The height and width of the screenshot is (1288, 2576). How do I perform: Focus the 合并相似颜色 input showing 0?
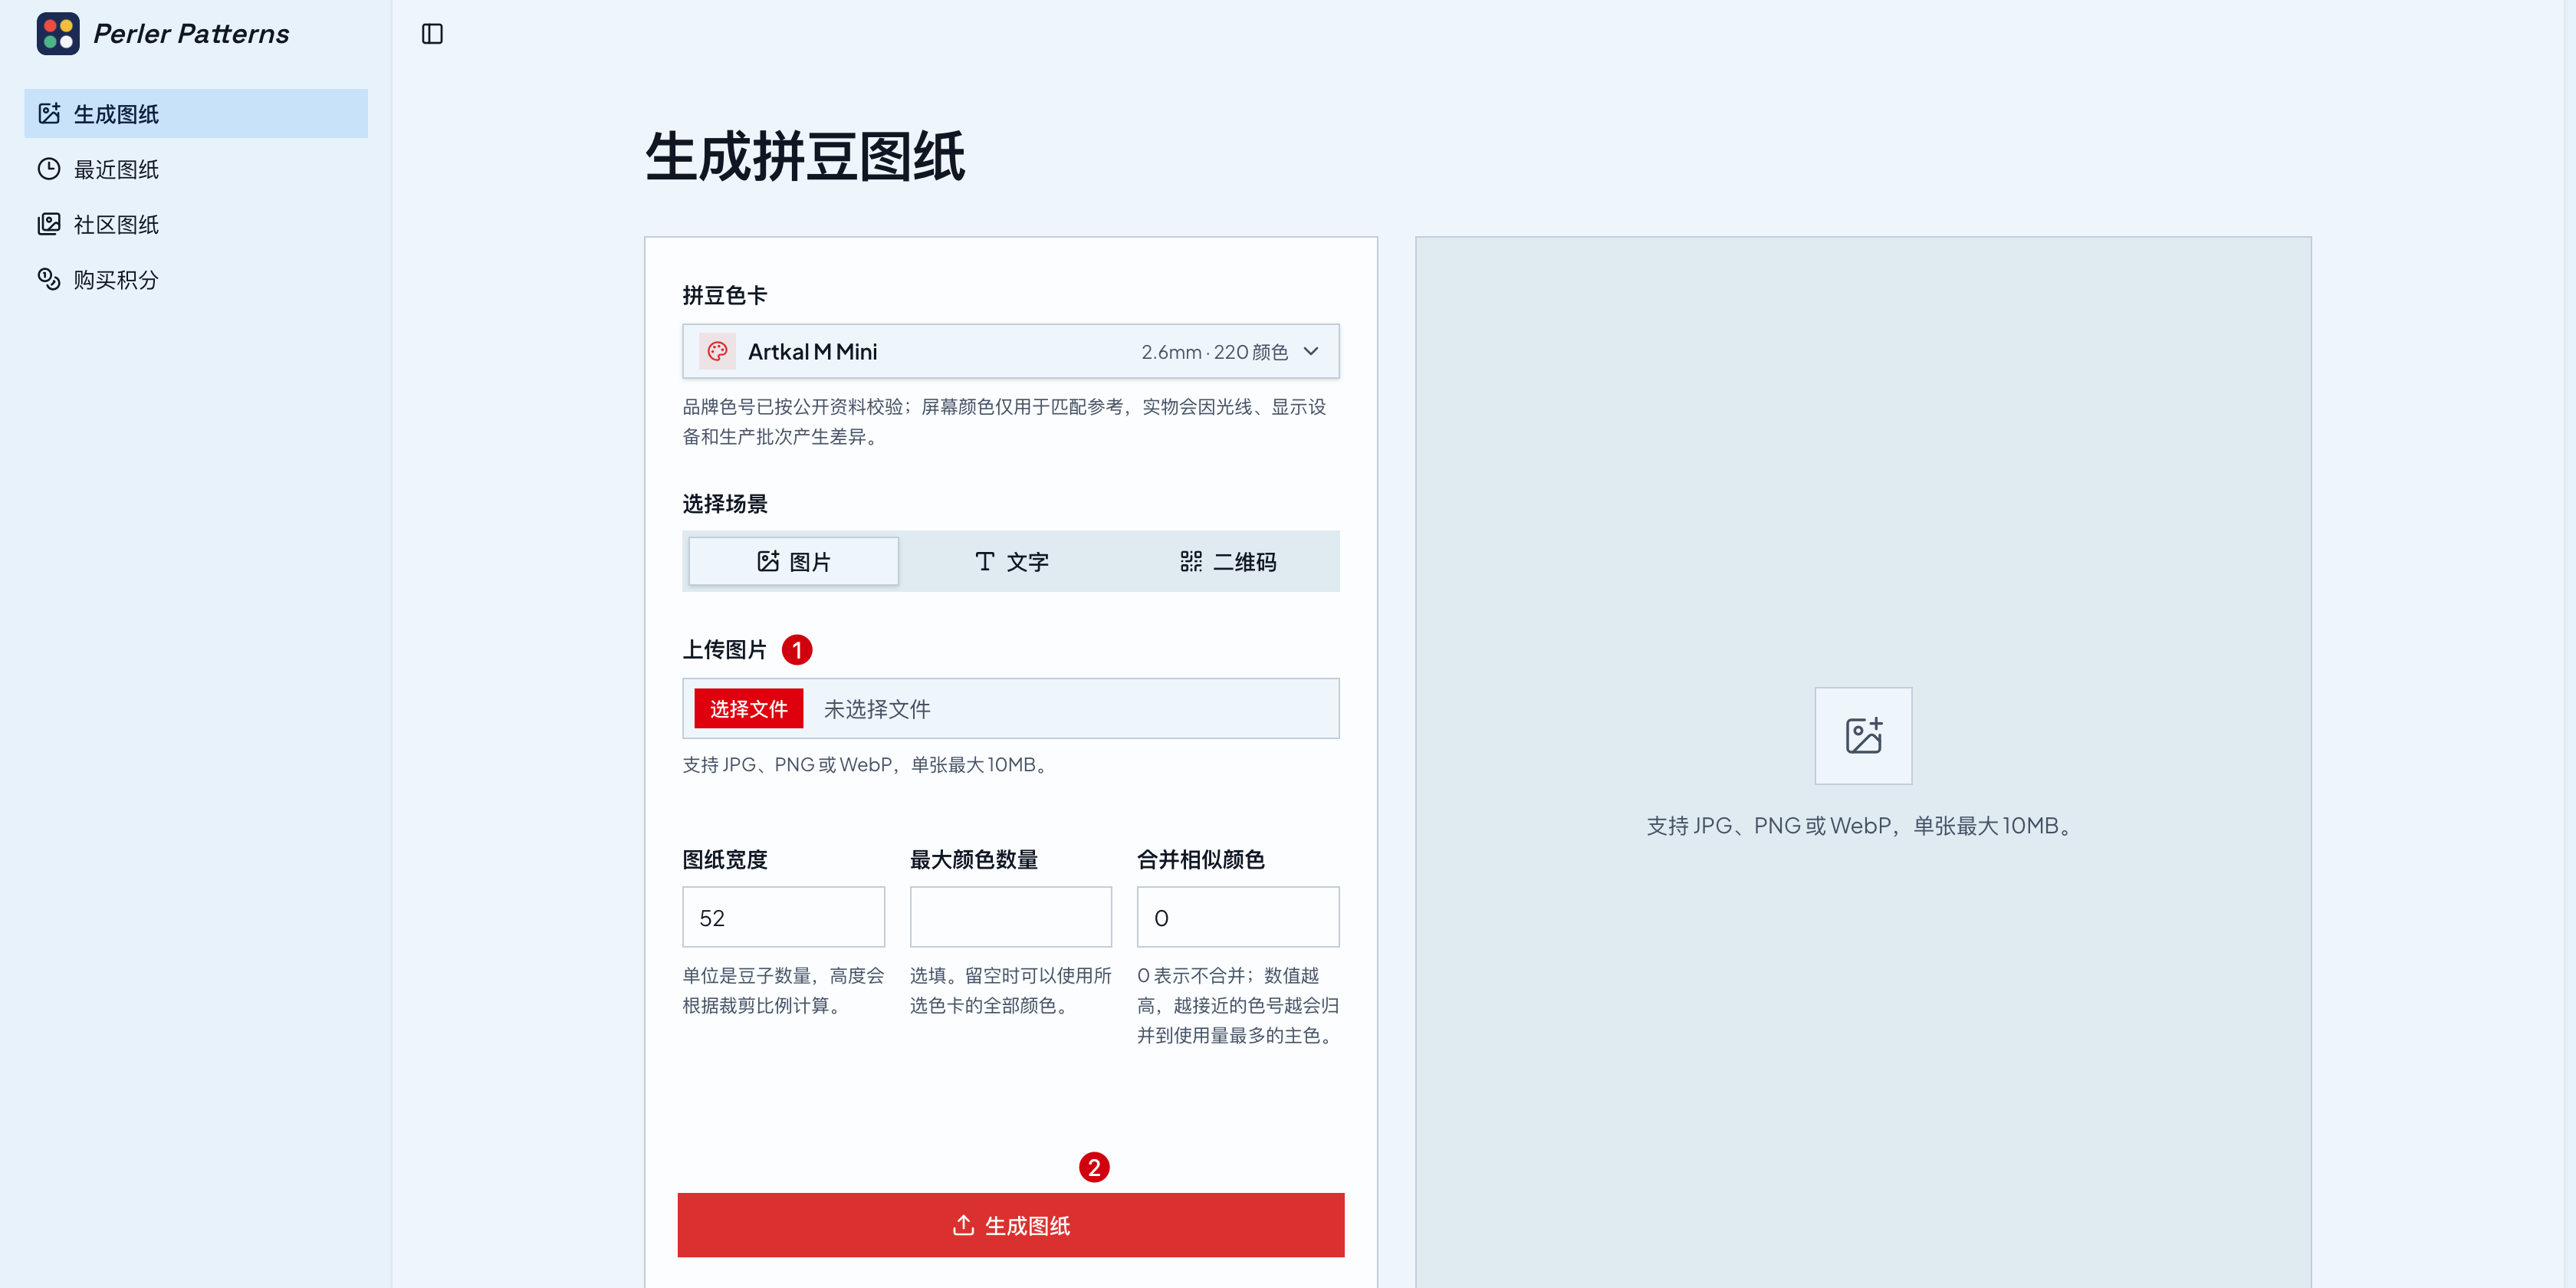click(1238, 917)
